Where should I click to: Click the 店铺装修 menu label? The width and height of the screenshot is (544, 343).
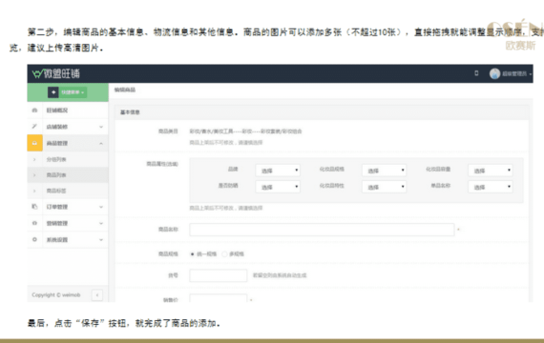[x=57, y=127]
